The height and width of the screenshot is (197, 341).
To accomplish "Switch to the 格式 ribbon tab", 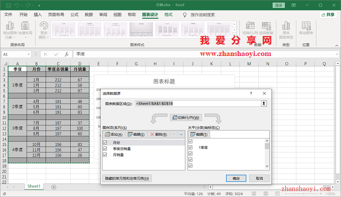I will click(168, 14).
